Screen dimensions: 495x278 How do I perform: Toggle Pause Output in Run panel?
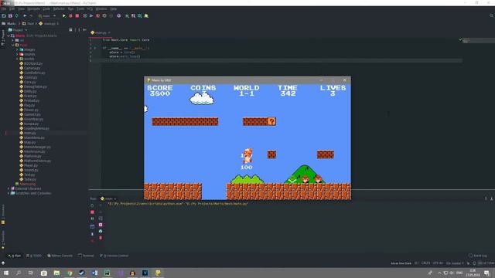click(x=92, y=219)
